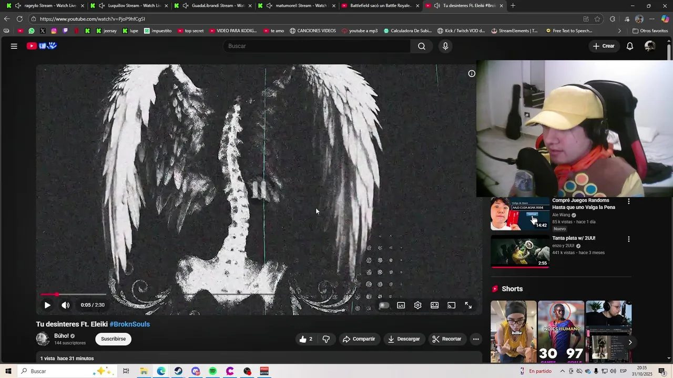Open browser settings and more menu

652,19
